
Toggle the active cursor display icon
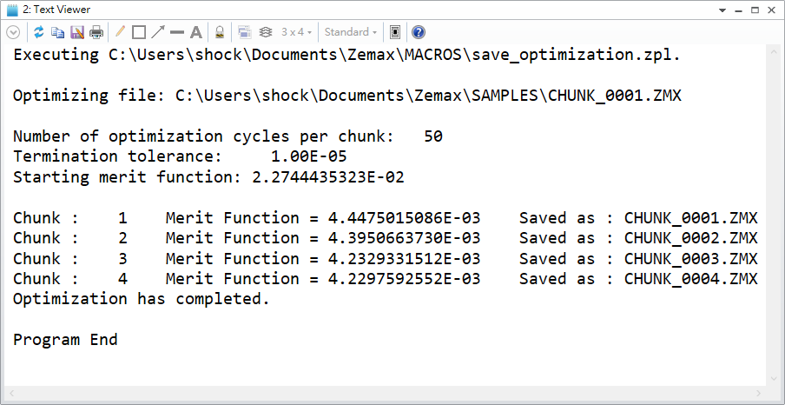pyautogui.click(x=395, y=32)
